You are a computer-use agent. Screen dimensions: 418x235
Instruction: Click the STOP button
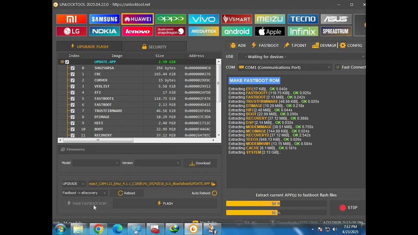click(x=348, y=208)
